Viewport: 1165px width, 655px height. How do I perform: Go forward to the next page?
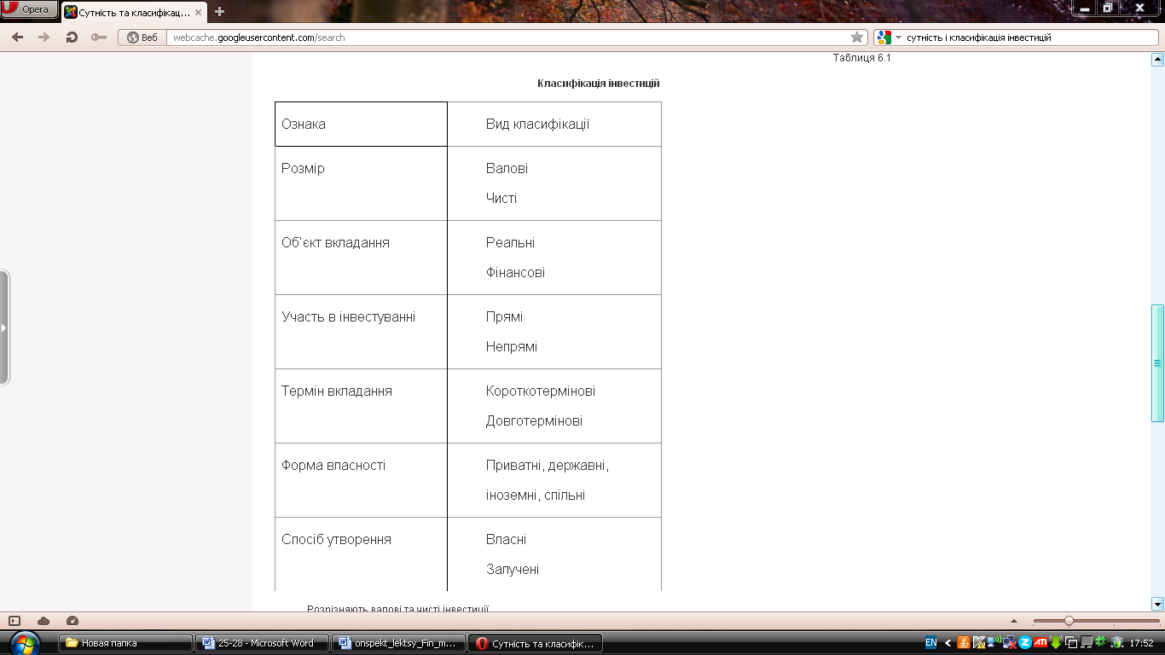click(x=44, y=38)
